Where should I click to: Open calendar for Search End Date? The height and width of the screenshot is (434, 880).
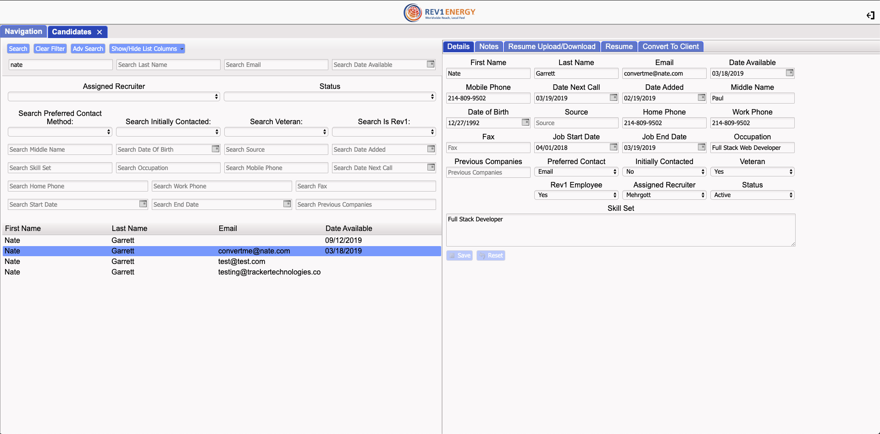287,204
